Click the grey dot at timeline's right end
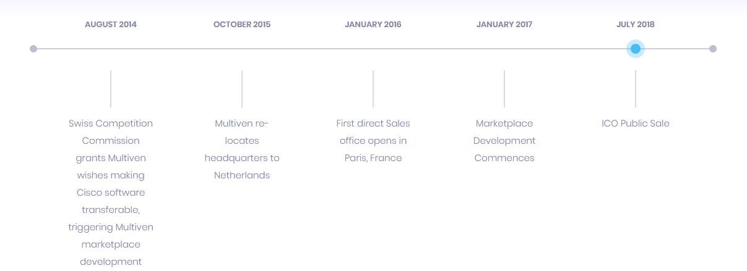 click(x=713, y=49)
